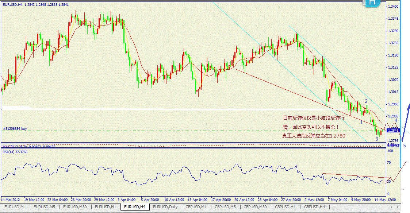Open the GBPUSD,M30 chart tab

point(255,207)
